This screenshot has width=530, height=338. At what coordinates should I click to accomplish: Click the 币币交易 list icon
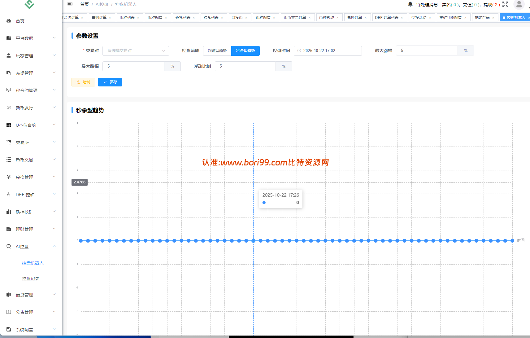[9, 160]
